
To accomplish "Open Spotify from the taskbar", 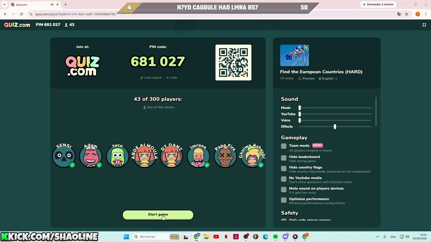I will (275, 237).
